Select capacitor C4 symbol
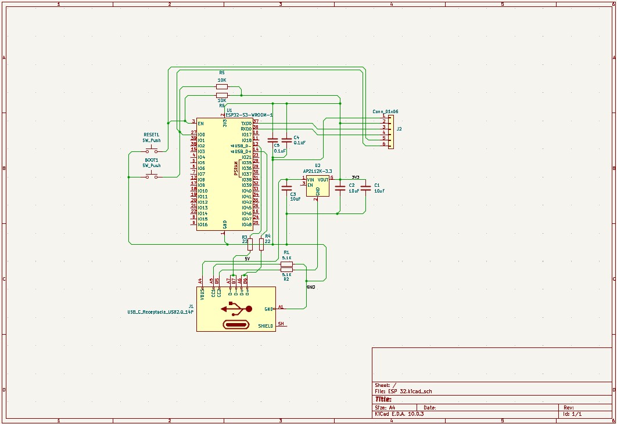 click(287, 140)
